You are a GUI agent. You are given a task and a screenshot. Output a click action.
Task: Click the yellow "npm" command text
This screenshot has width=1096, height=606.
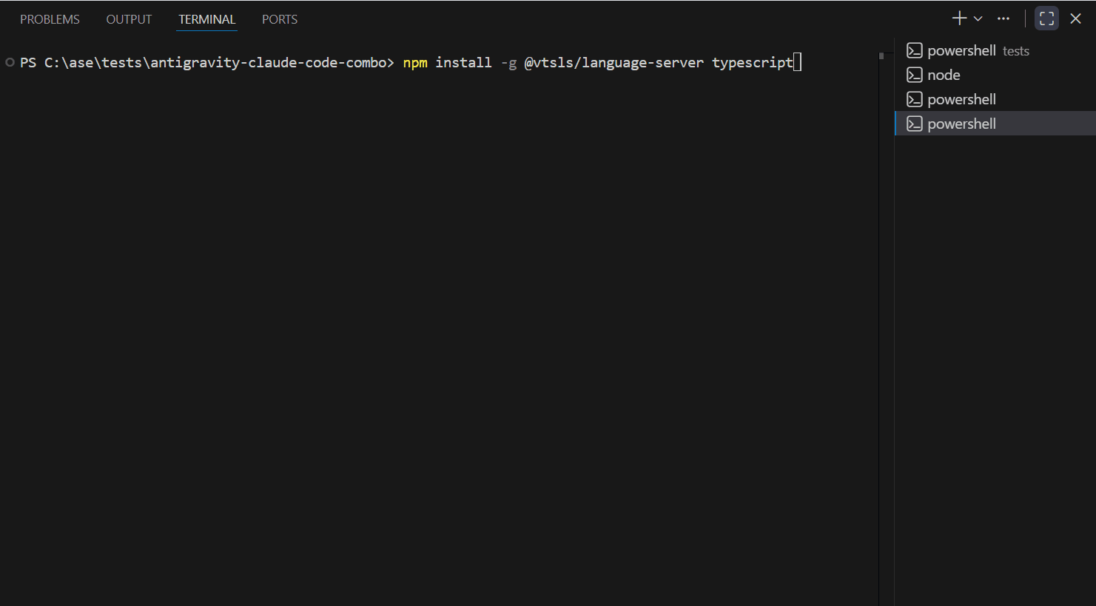pyautogui.click(x=414, y=62)
